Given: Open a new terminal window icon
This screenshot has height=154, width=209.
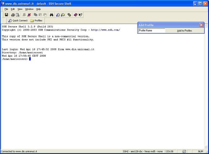Looking at the screenshot, I should (58, 14).
